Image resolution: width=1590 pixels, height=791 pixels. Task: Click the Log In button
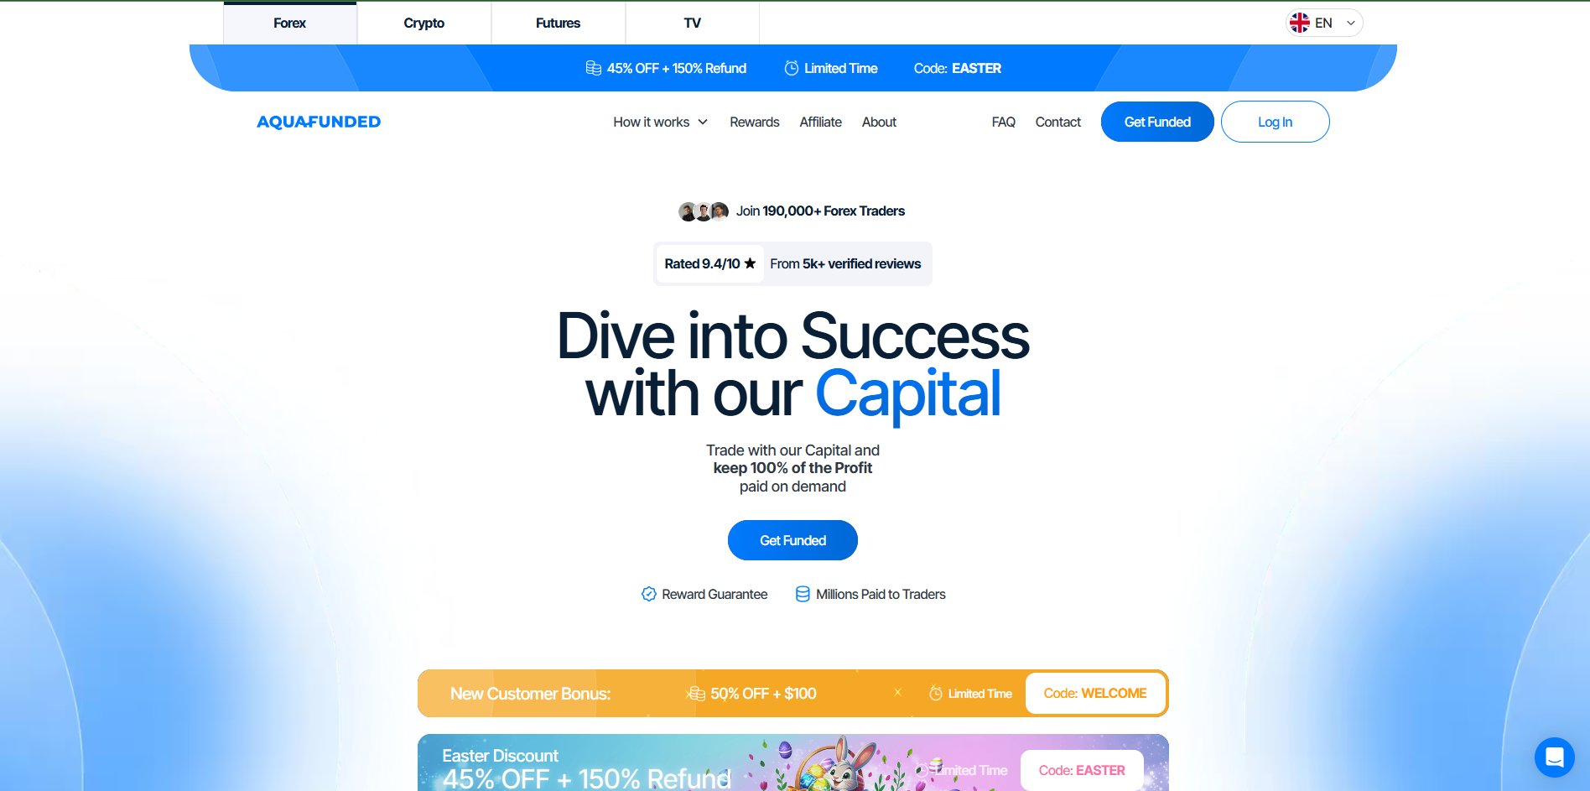1275,122
